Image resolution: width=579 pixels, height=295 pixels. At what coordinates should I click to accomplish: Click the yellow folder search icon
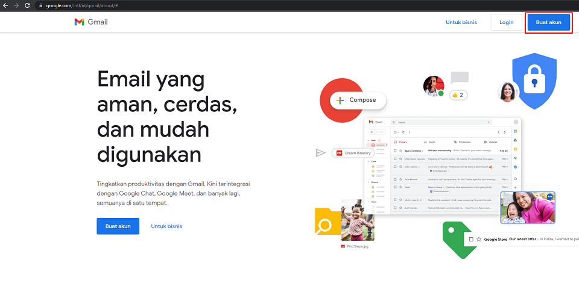pos(327,222)
